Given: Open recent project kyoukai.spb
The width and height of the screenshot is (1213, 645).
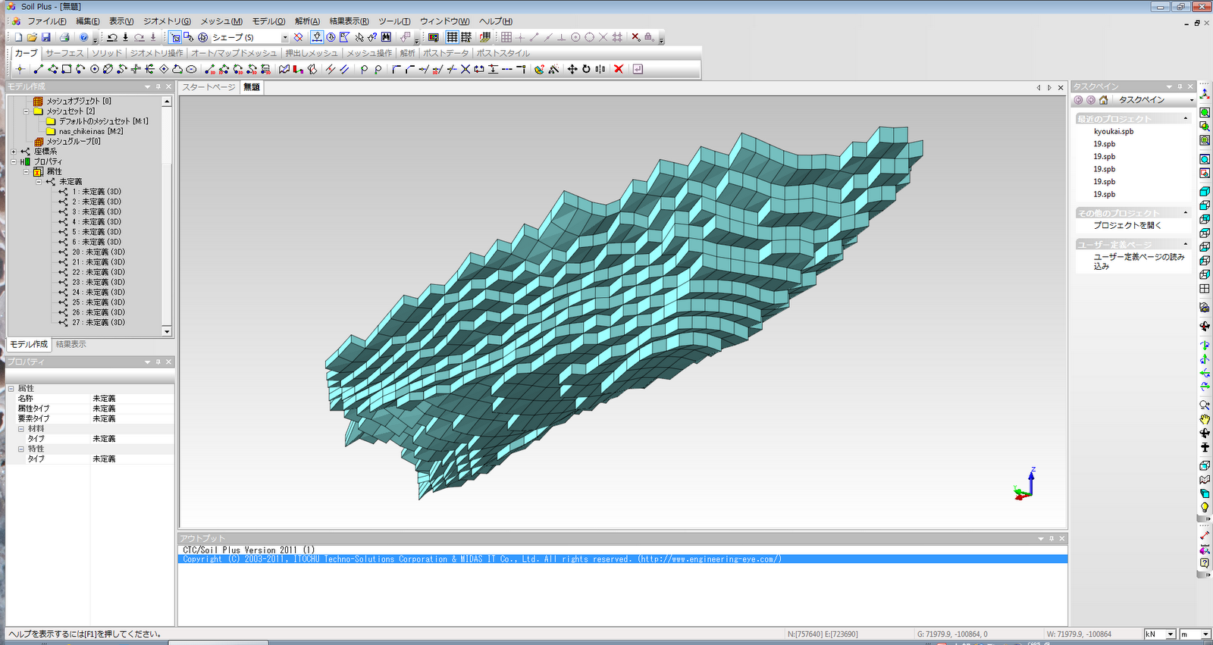Looking at the screenshot, I should [x=1113, y=132].
